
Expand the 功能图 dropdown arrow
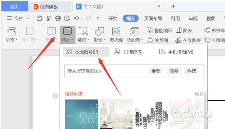click(x=142, y=39)
